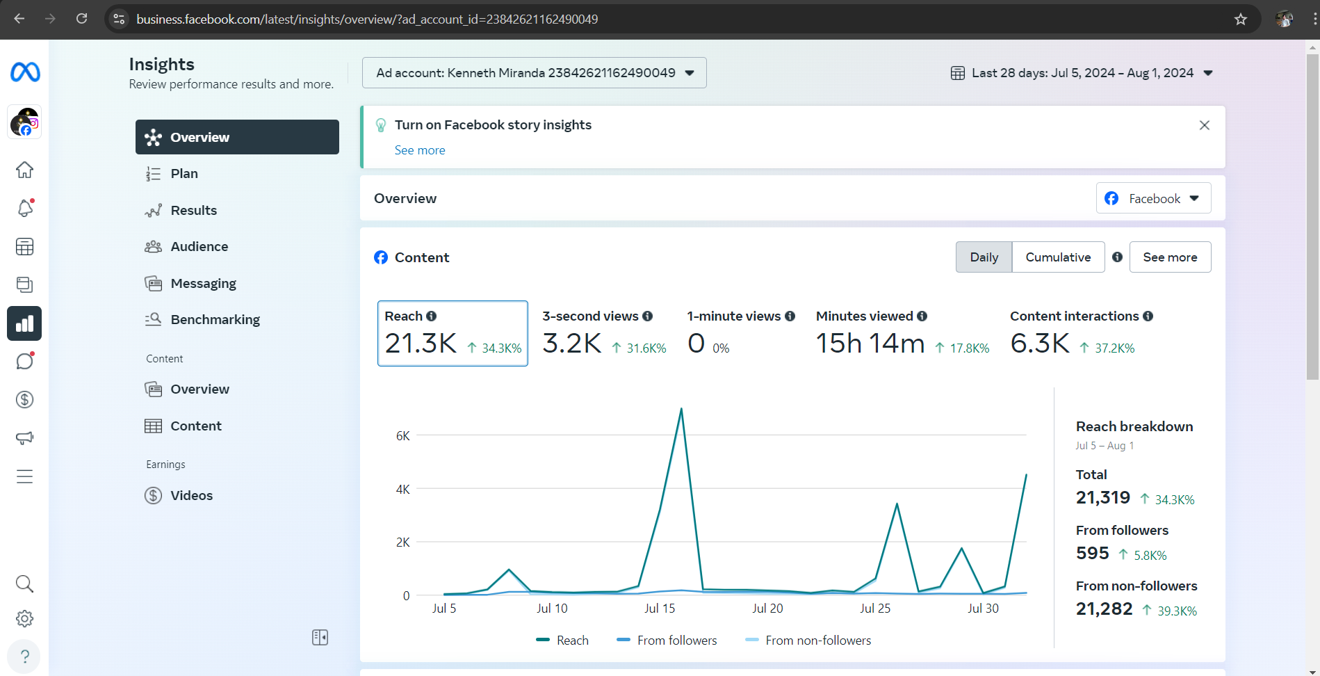Open the Last 28 days date range picker
Screen dimensions: 1320x676
coord(1082,72)
